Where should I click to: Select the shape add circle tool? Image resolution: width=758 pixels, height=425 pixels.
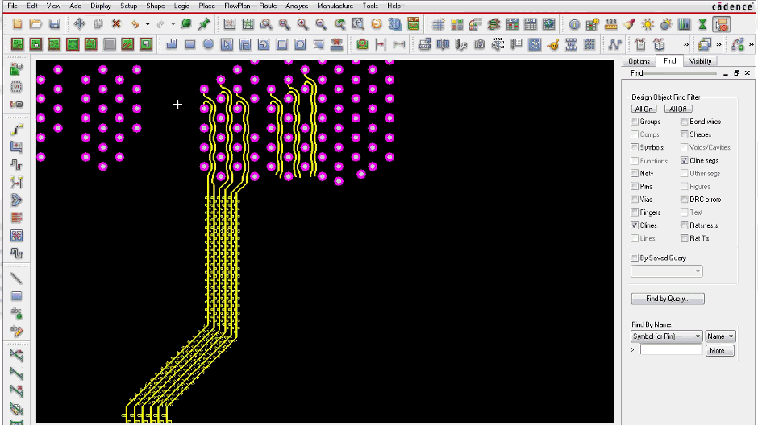pos(208,44)
